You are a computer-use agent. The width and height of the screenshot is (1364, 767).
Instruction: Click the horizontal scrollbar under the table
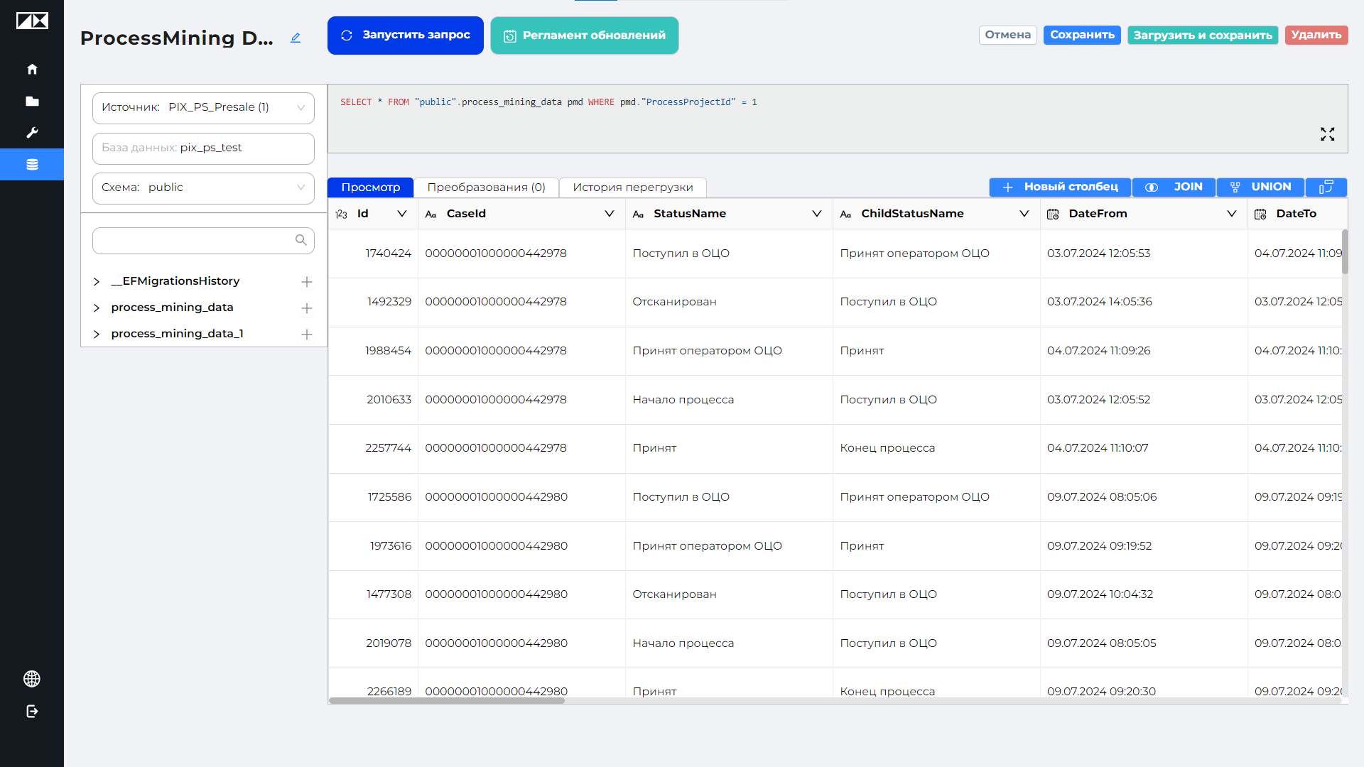(x=447, y=701)
